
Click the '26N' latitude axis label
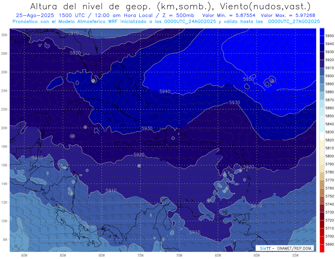pos(4,72)
